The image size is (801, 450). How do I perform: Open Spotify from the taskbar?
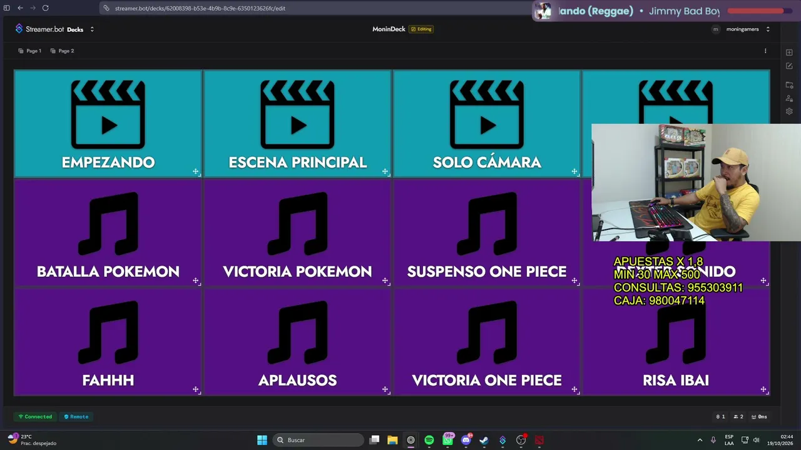[x=429, y=440]
